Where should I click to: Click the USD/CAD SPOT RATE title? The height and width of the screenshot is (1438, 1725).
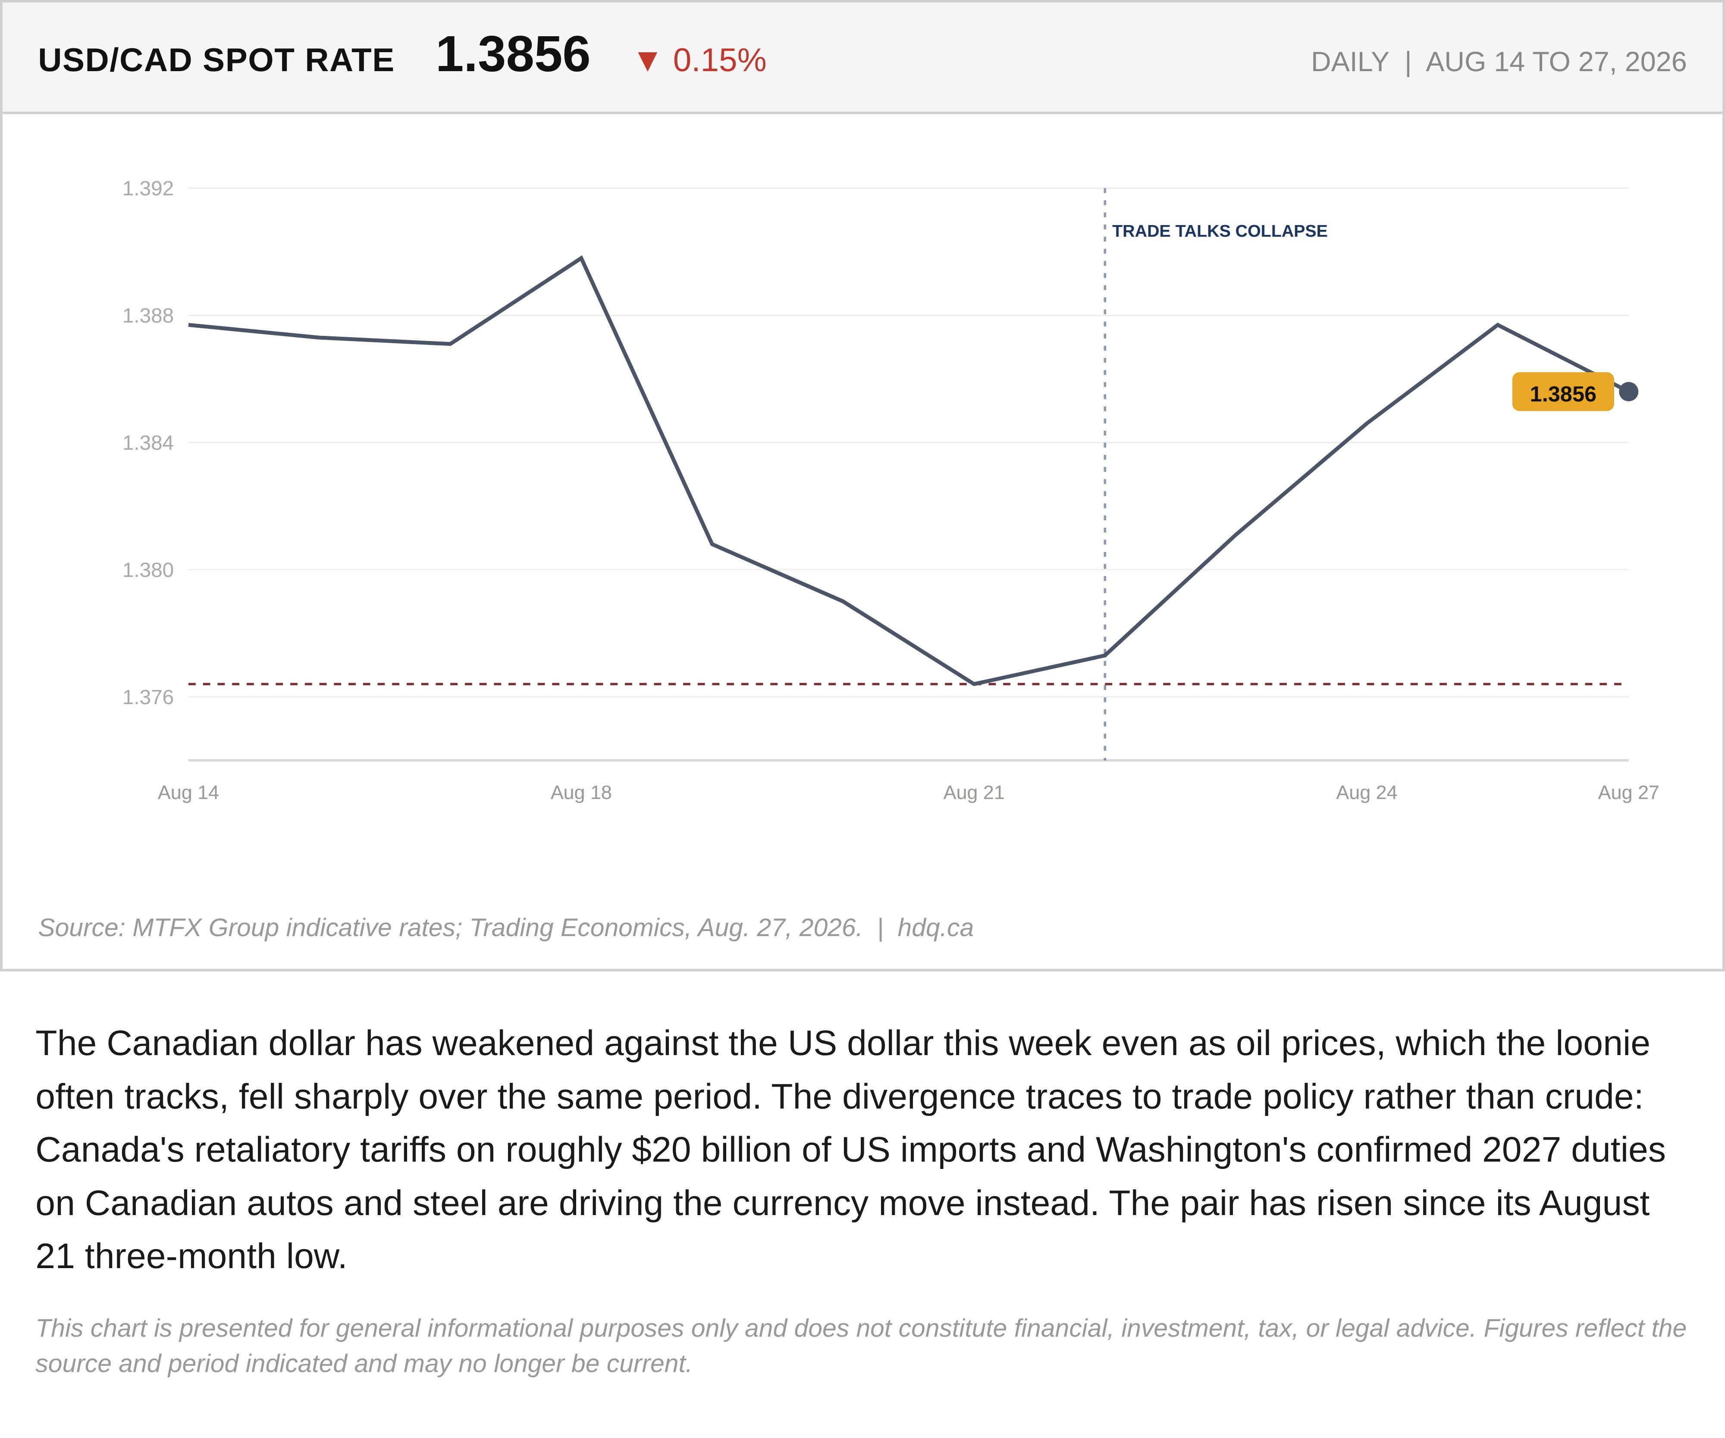click(216, 61)
